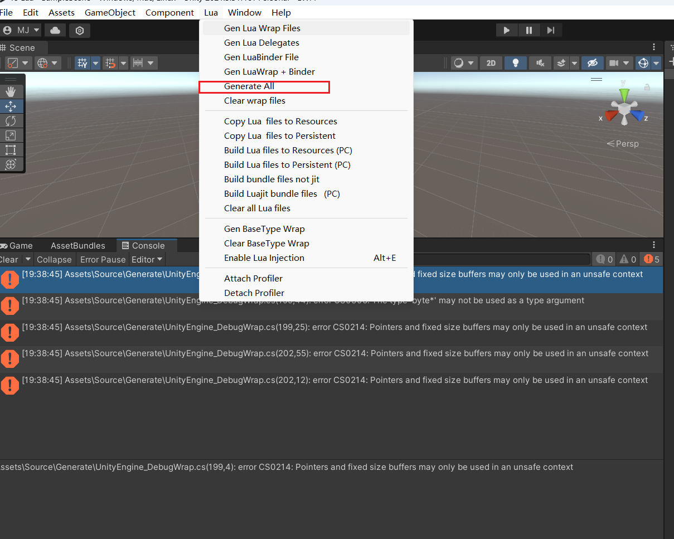Mute scene audio
The image size is (674, 539).
(539, 63)
